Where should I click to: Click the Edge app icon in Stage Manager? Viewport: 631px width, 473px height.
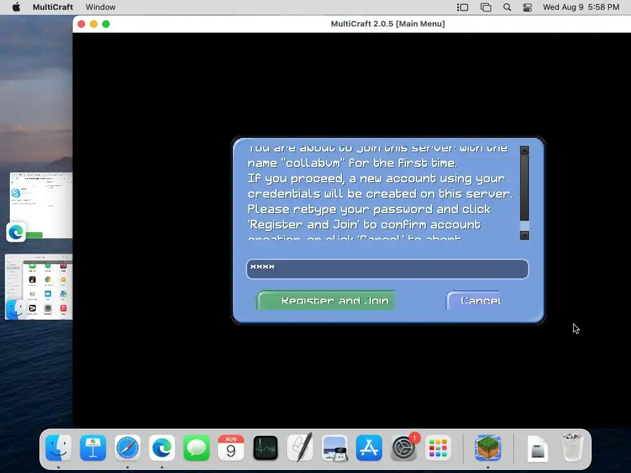point(16,232)
